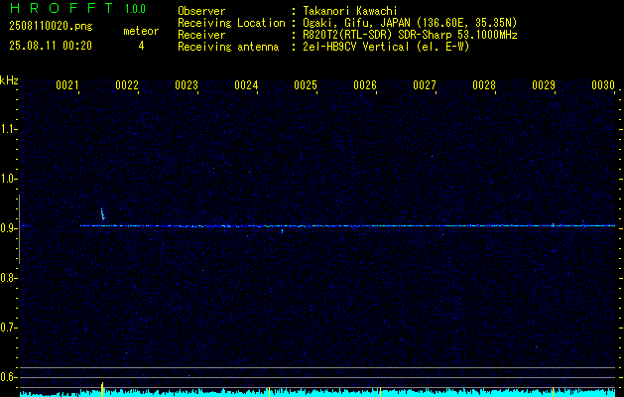Click the 1.0 kHz frequency label

(x=8, y=179)
